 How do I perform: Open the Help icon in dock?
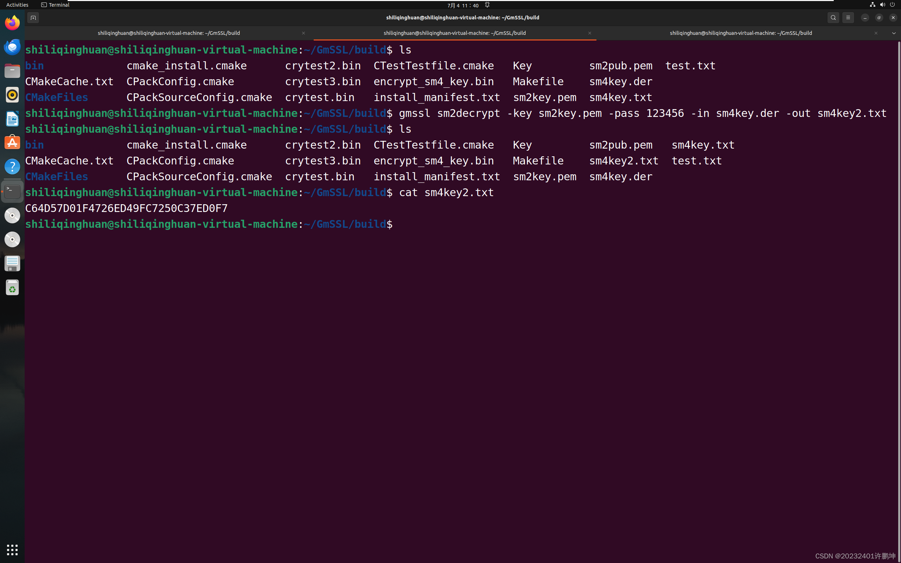click(x=12, y=167)
